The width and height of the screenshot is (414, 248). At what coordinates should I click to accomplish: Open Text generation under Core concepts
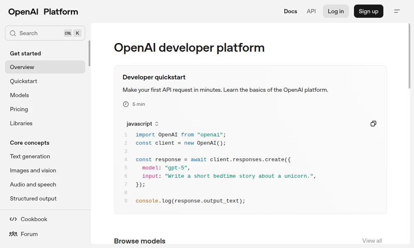(x=30, y=156)
